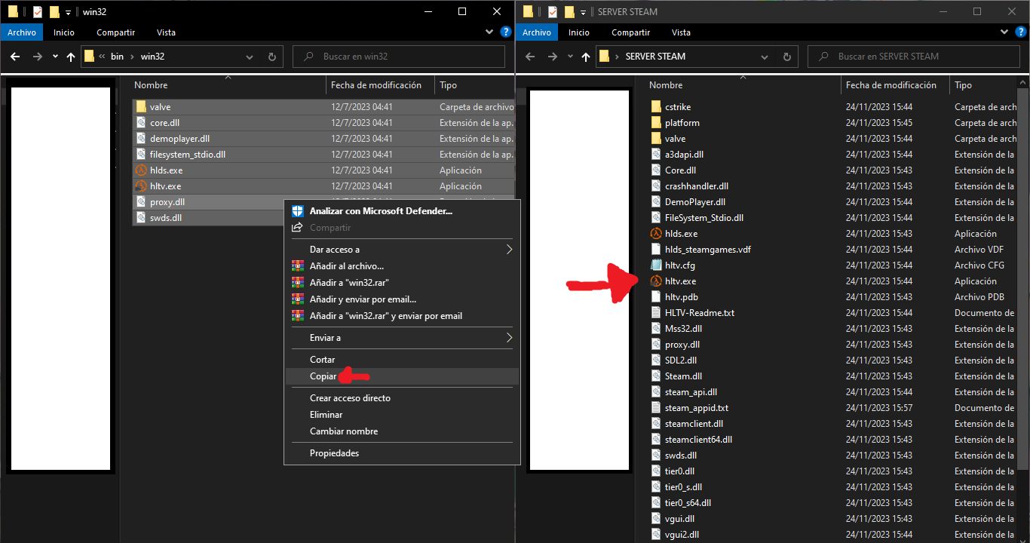Refresh the win32 folder address bar
1030x543 pixels.
click(x=272, y=57)
